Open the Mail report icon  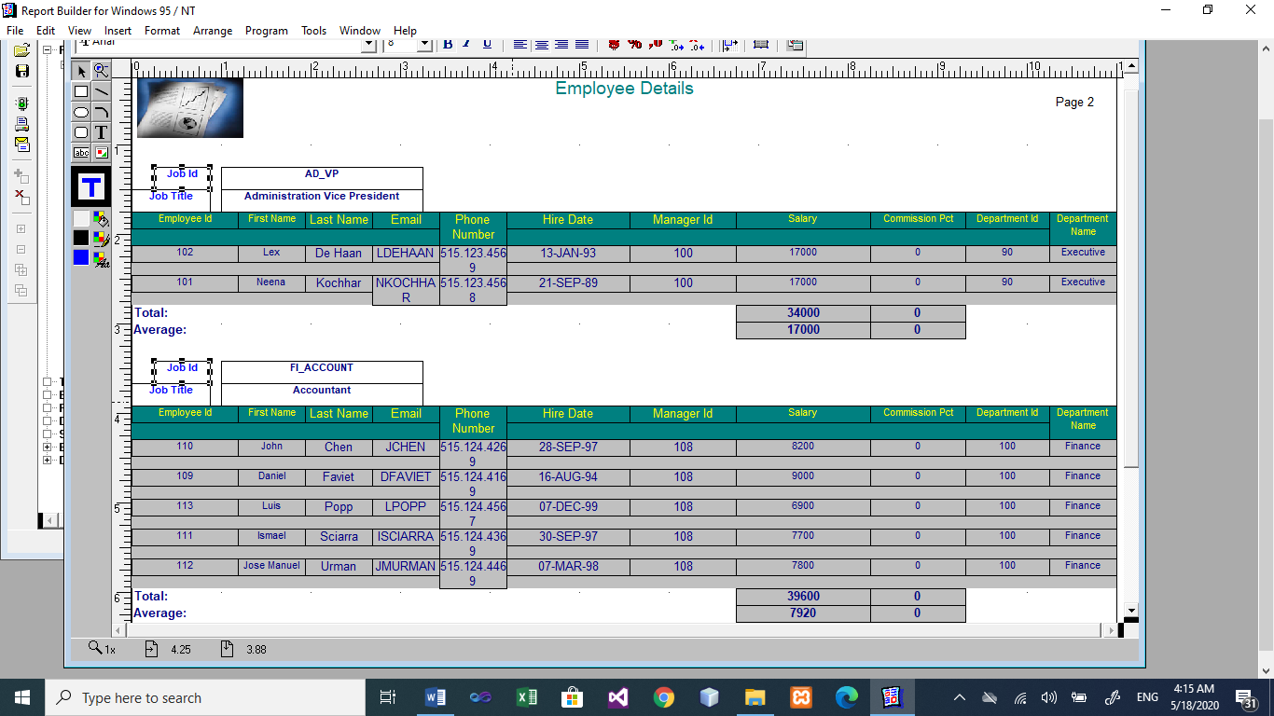(21, 144)
